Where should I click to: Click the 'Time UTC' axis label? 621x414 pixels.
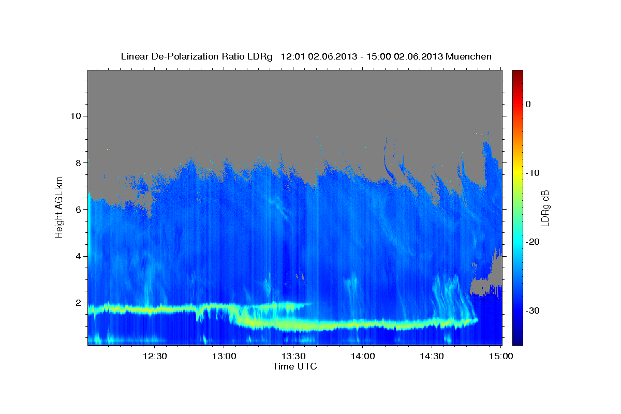pos(294,366)
